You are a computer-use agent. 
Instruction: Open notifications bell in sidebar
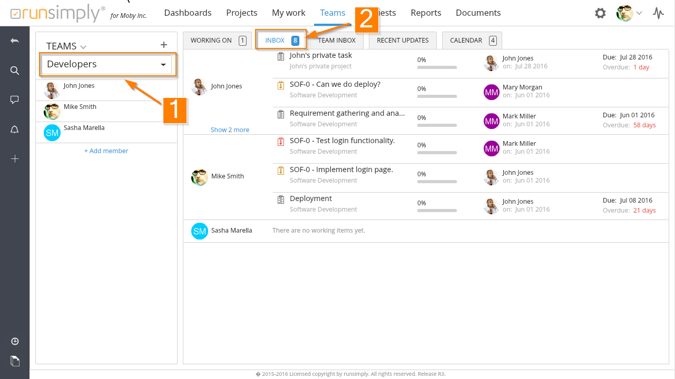click(x=15, y=130)
